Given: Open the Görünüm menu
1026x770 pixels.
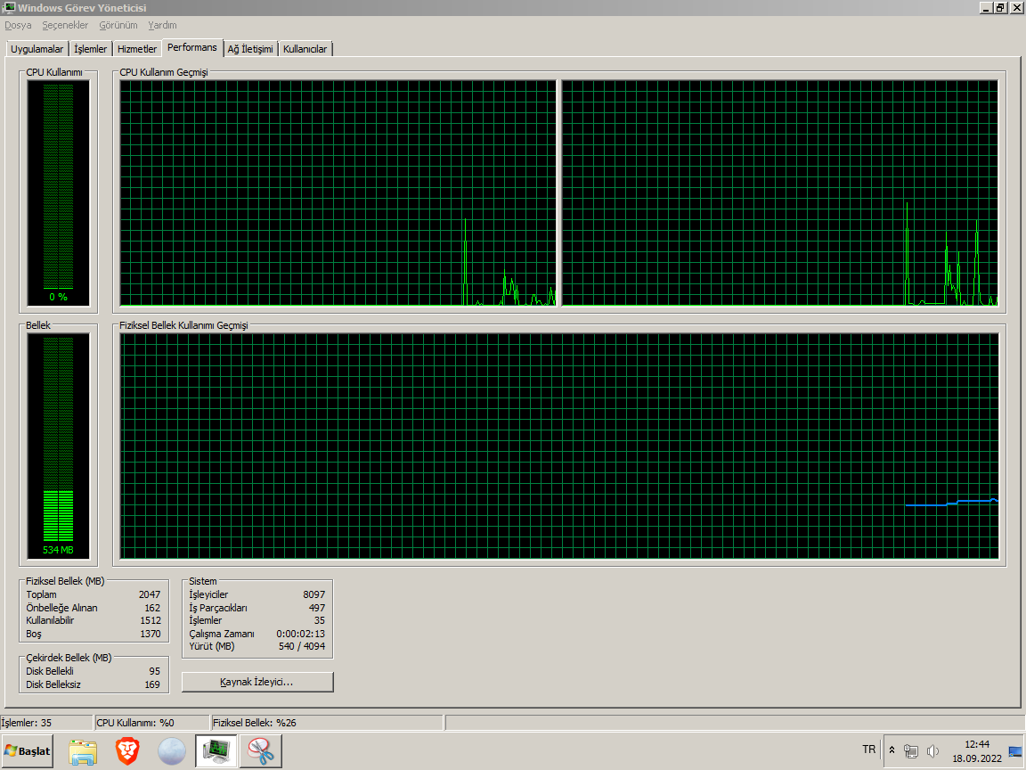Looking at the screenshot, I should point(118,25).
